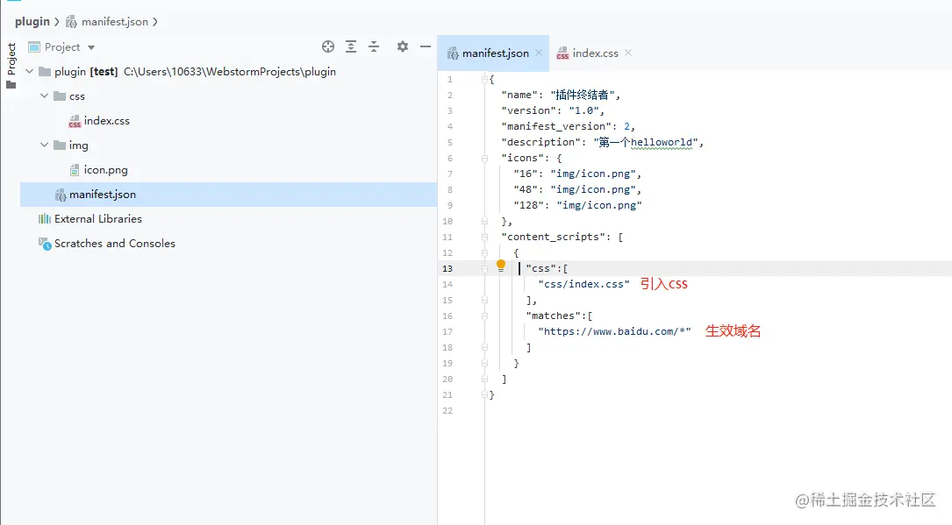Hide the Project tool window with minus icon
Viewport: 952px width, 525px height.
426,46
